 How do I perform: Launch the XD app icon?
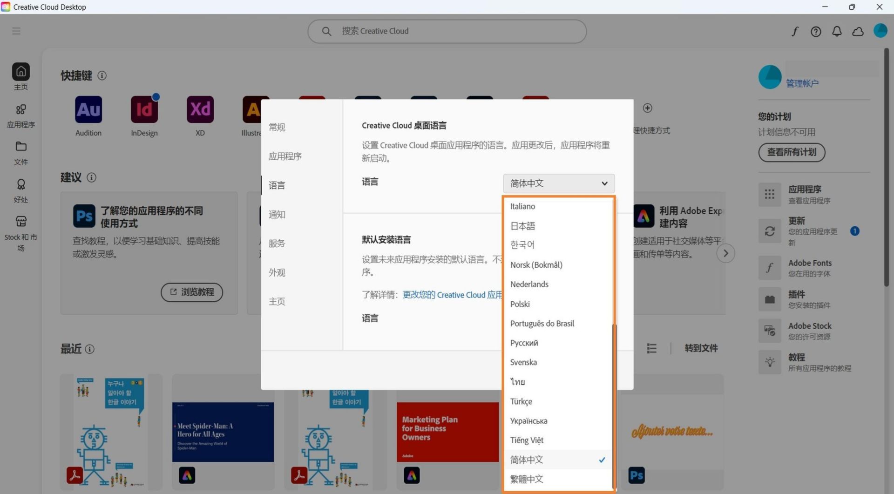[200, 109]
